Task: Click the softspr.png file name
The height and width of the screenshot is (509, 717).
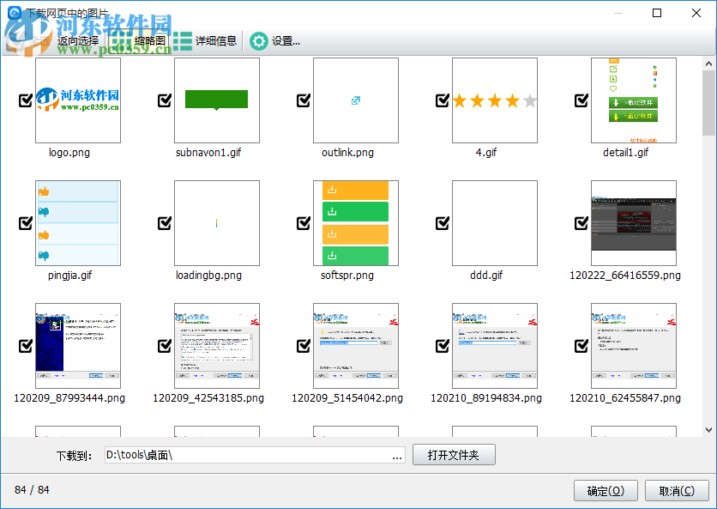Action: pos(347,275)
